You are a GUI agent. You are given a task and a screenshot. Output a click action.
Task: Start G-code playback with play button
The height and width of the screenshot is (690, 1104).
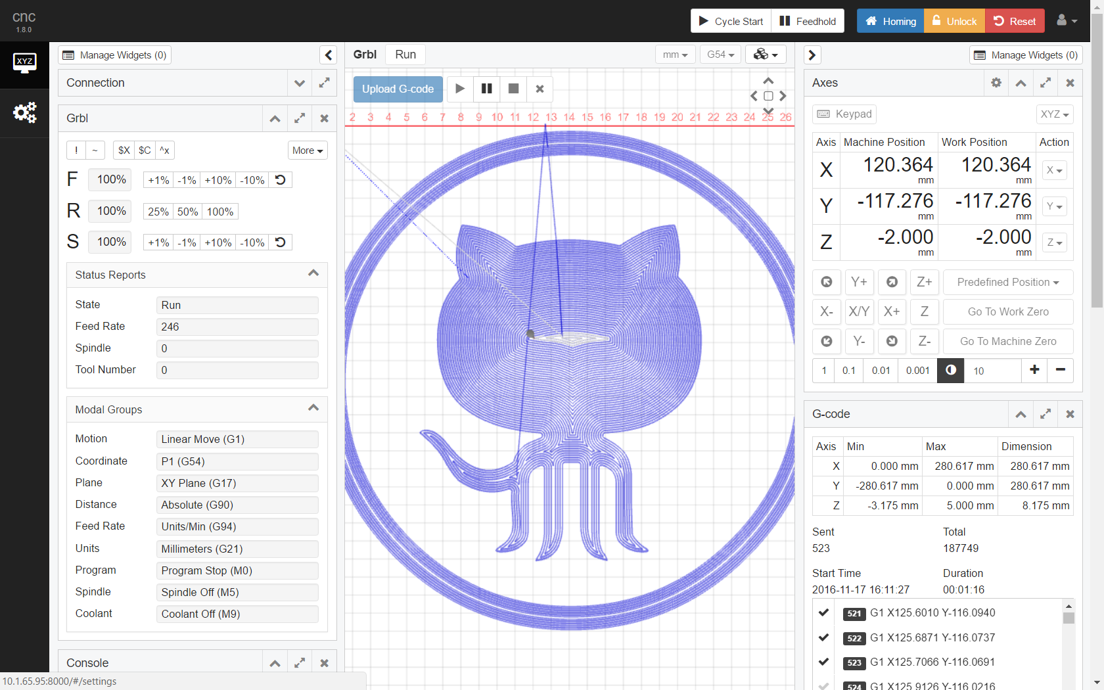click(460, 89)
